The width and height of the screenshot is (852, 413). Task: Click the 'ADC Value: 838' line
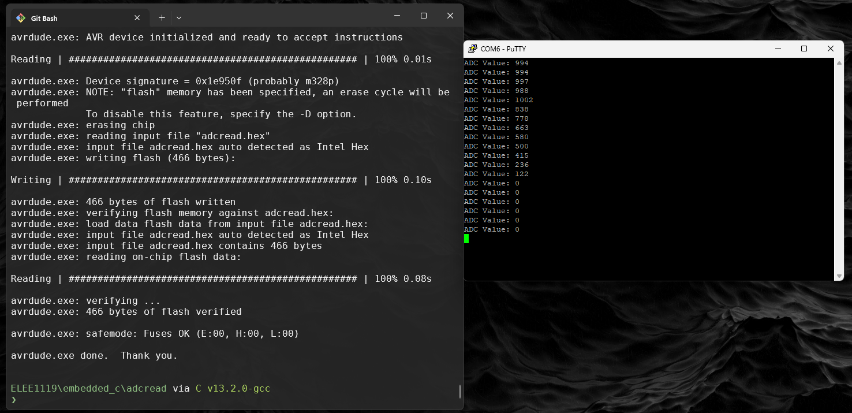[x=496, y=109]
